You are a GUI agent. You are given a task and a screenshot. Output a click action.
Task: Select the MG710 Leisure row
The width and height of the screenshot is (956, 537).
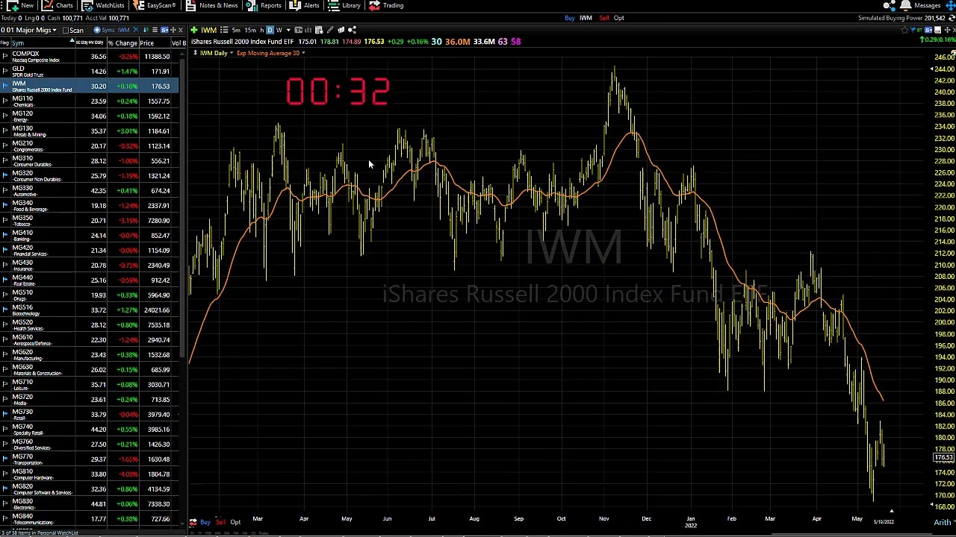(x=90, y=385)
